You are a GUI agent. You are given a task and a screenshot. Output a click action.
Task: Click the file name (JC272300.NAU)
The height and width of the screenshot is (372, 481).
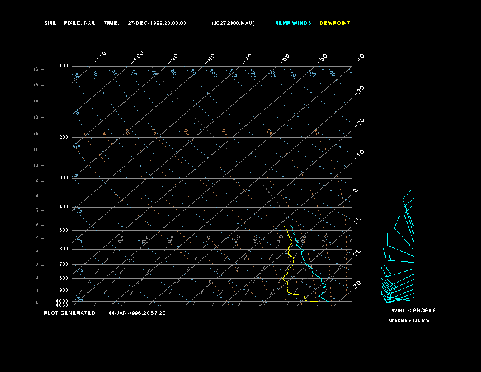pos(233,23)
